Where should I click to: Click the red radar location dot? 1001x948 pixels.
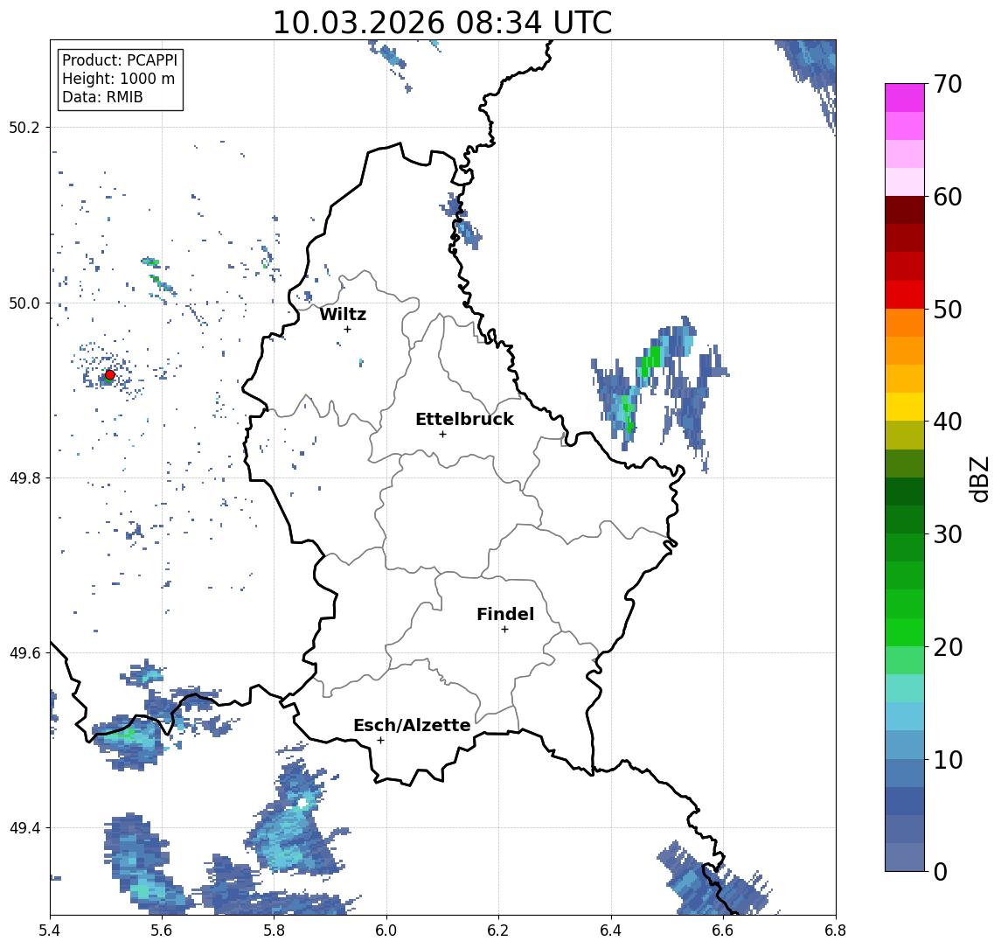click(x=110, y=375)
